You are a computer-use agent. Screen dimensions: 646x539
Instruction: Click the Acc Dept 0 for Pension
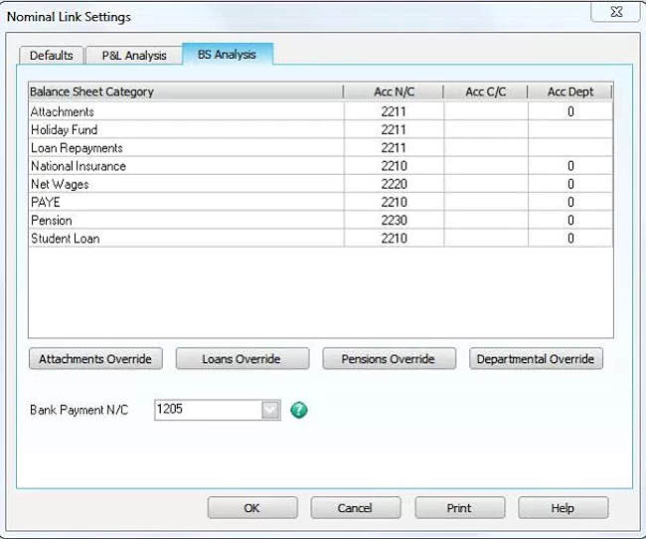pos(570,220)
